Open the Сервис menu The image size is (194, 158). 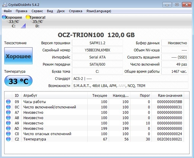[37, 11]
